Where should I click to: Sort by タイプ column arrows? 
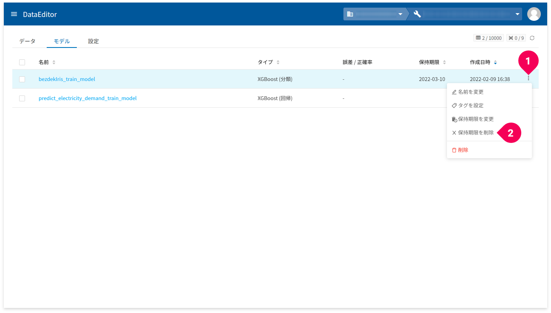pyautogui.click(x=278, y=62)
